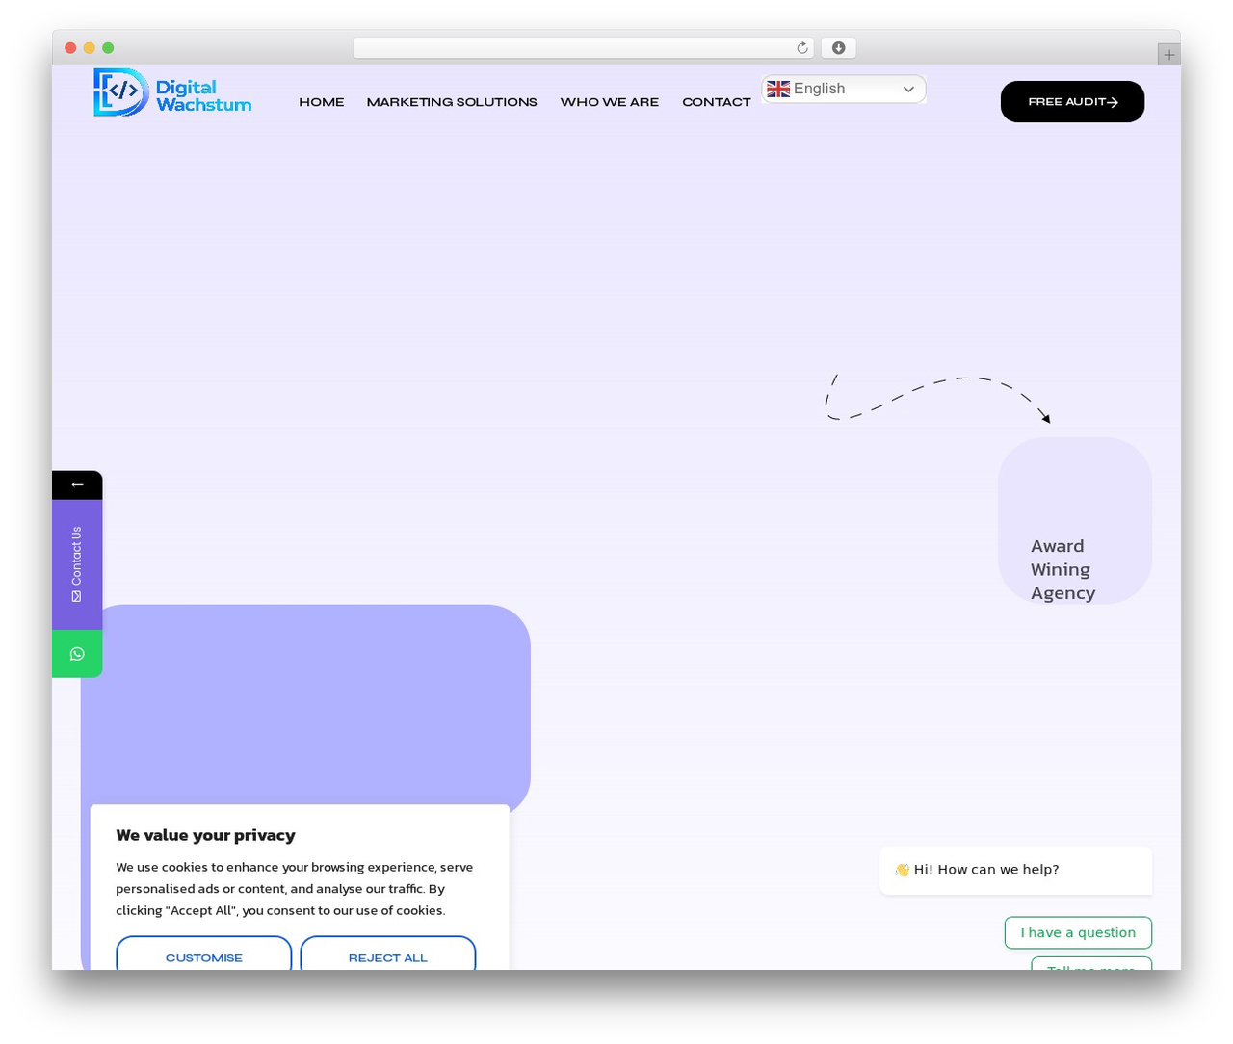Viewport: 1233px width, 1044px height.
Task: Select Reject All cookies
Action: 388,953
